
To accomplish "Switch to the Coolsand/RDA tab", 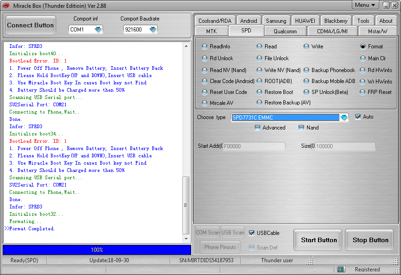I will 215,21.
